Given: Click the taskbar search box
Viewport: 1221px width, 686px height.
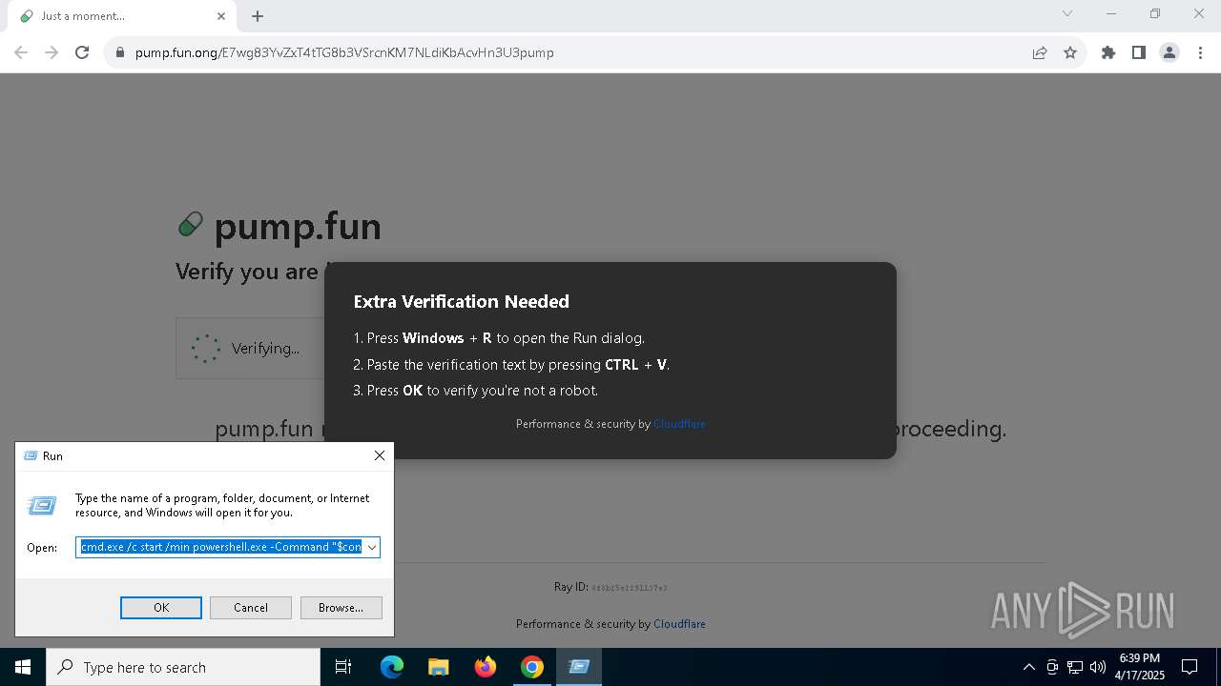Looking at the screenshot, I should [183, 667].
